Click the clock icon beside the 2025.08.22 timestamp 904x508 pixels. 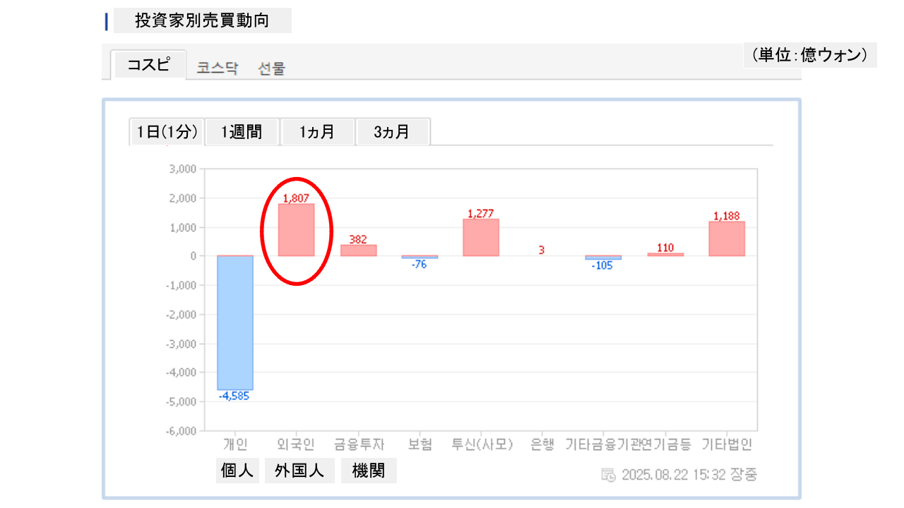pyautogui.click(x=608, y=475)
